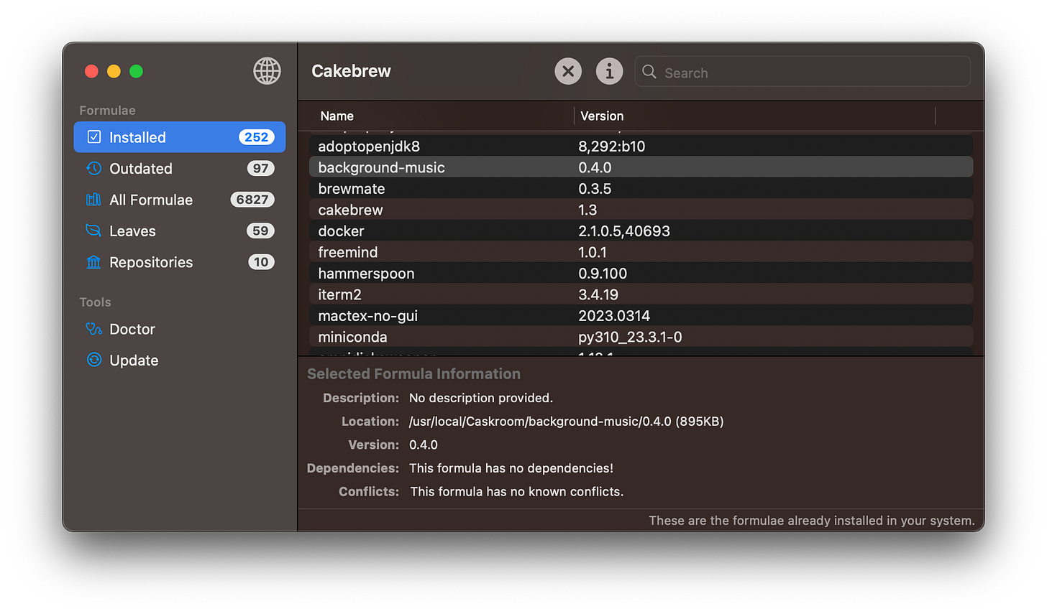Viewport: 1047px width, 614px height.
Task: Select Installed in the sidebar
Action: coord(180,137)
